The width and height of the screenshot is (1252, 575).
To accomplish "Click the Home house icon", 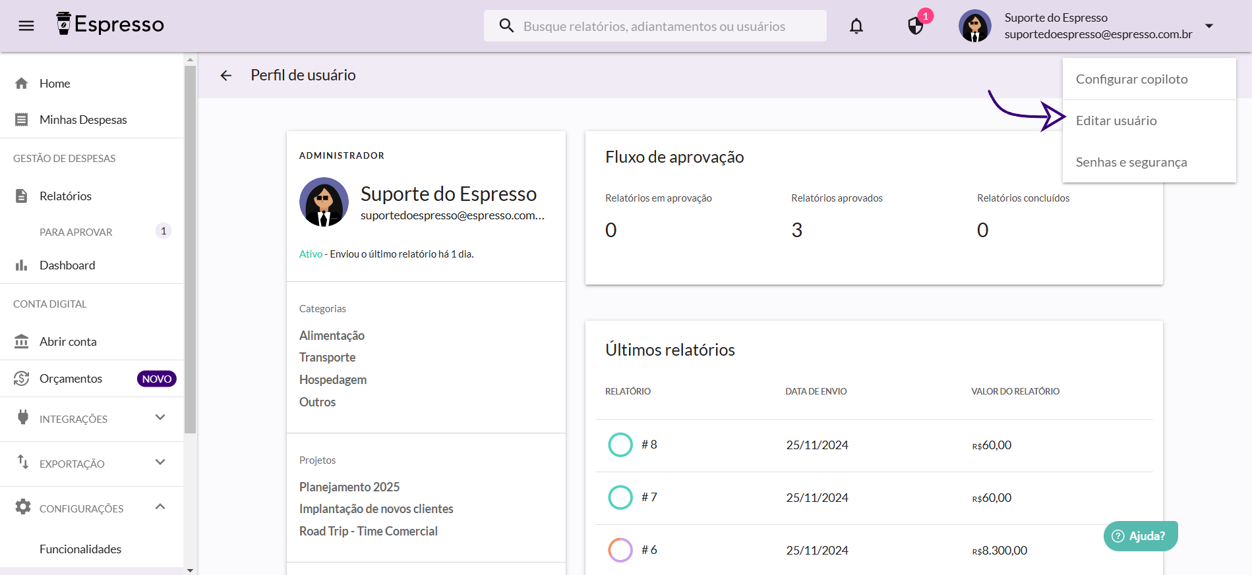I will click(22, 84).
